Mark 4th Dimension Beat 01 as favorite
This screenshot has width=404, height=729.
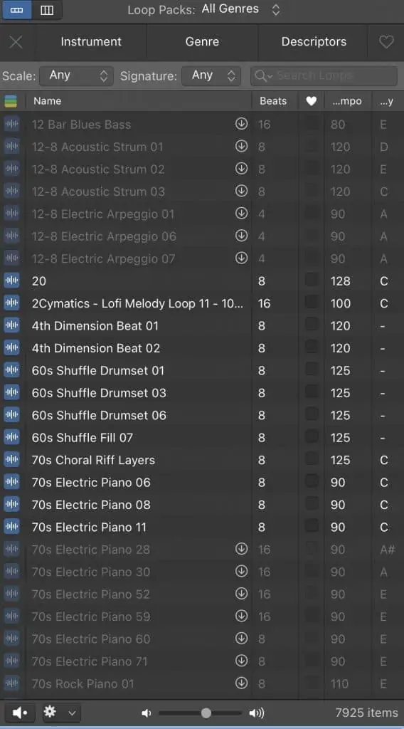pyautogui.click(x=312, y=325)
